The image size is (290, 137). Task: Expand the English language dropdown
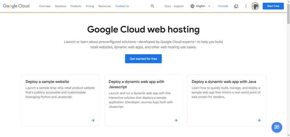[x=201, y=6]
